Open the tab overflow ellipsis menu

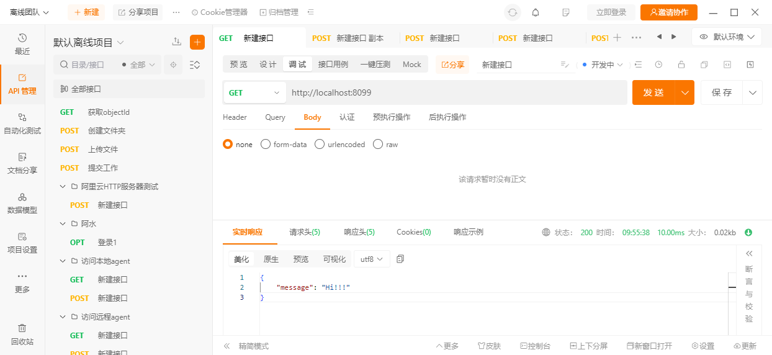click(x=636, y=38)
